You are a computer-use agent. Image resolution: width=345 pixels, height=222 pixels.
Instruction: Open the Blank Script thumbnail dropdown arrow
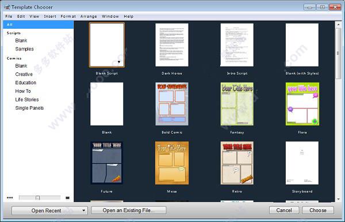pos(119,62)
